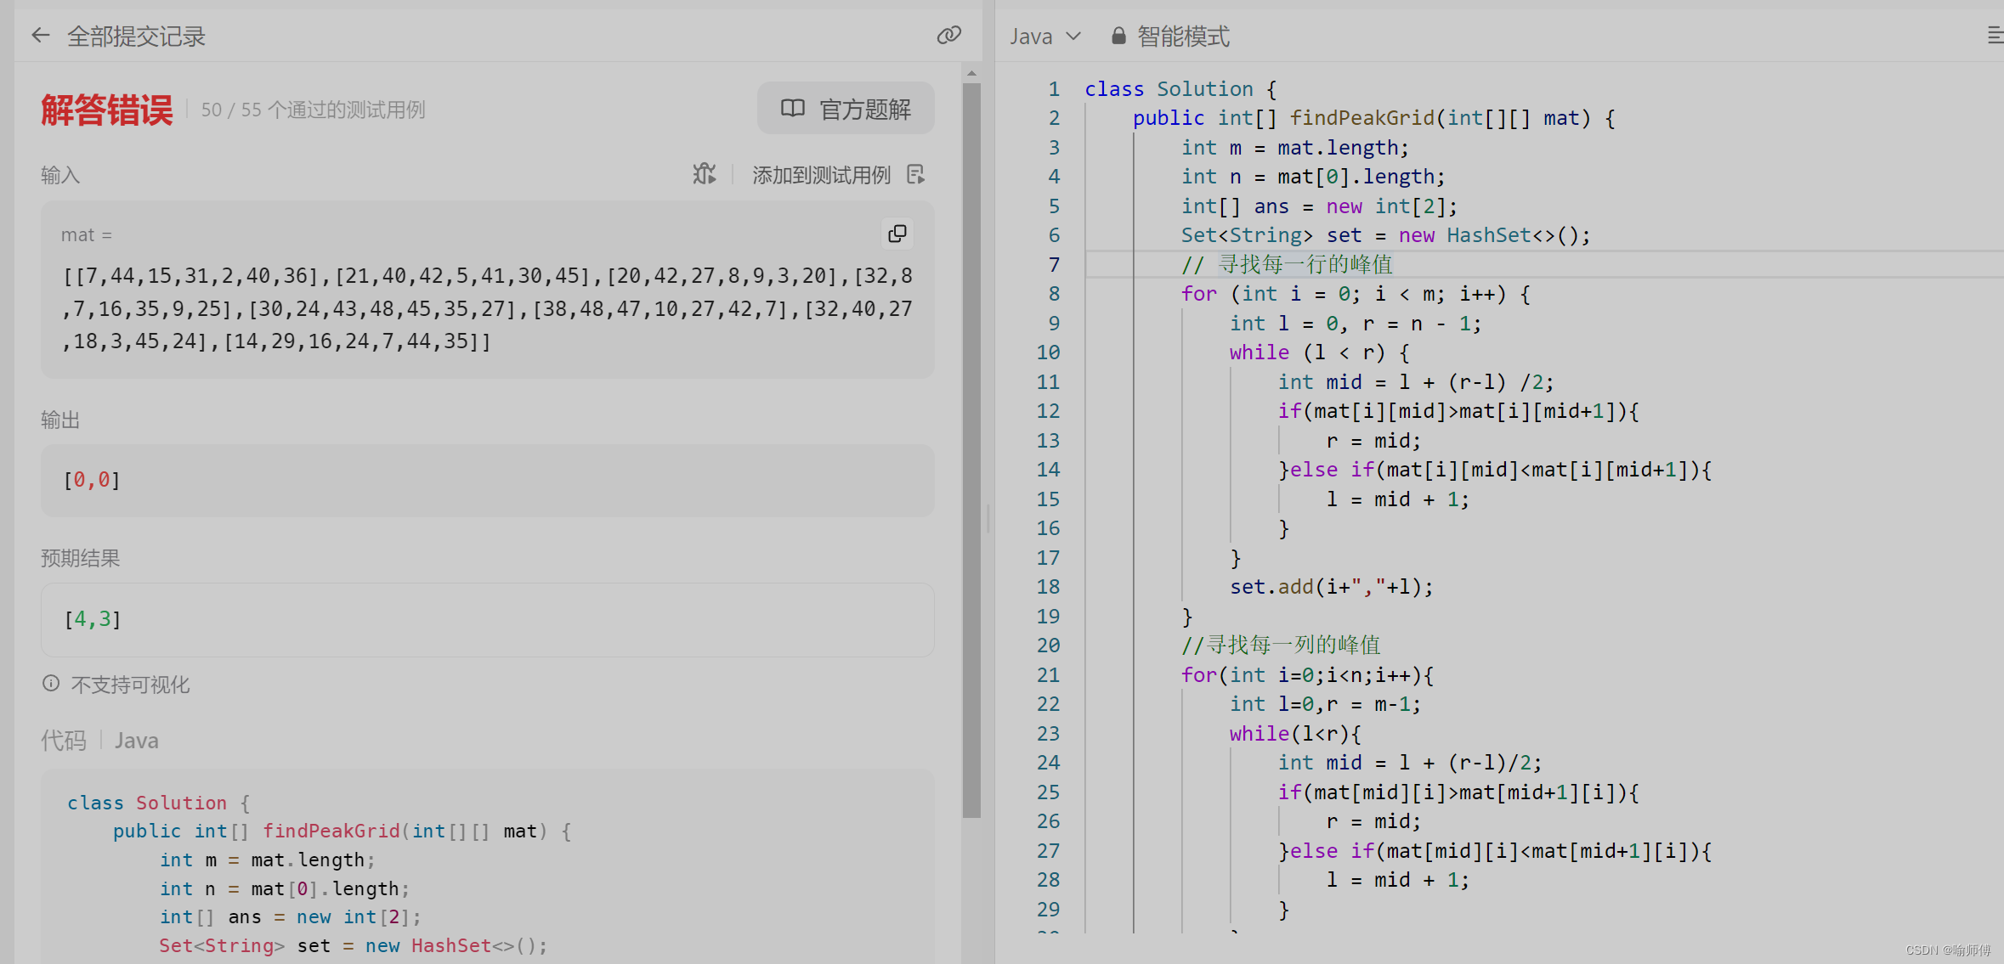Image resolution: width=2004 pixels, height=964 pixels.
Task: Click editor line 9 'int l = 0, r = n - 1;'
Action: tap(1356, 324)
